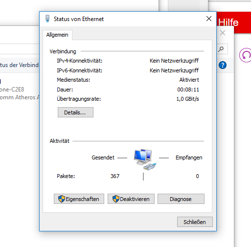Viewport: 251px width, 247px height.
Task: Click the sent packets count 367
Action: click(115, 176)
